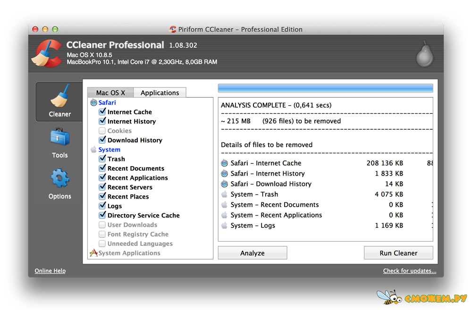Click the 1 169 KB size value
The width and height of the screenshot is (472, 310).
pos(389,226)
